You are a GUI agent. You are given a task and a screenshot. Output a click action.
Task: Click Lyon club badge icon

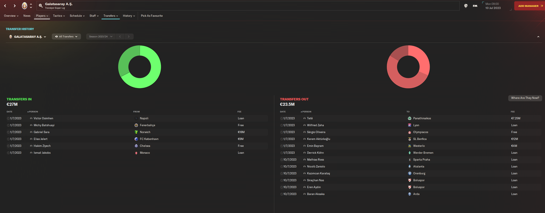point(410,125)
